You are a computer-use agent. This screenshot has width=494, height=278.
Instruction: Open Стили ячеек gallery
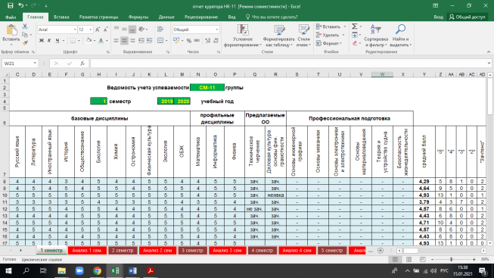(x=303, y=36)
